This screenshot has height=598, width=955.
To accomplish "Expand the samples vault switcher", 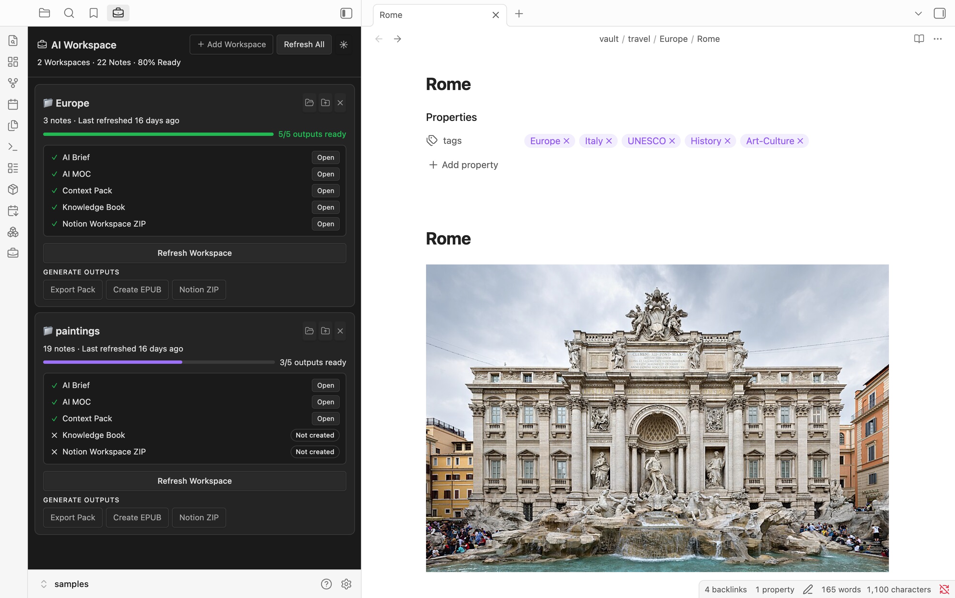I will pyautogui.click(x=64, y=584).
